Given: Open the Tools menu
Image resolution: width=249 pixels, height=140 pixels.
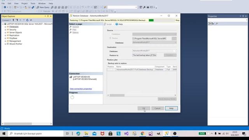Looking at the screenshot, I should coord(33,3).
